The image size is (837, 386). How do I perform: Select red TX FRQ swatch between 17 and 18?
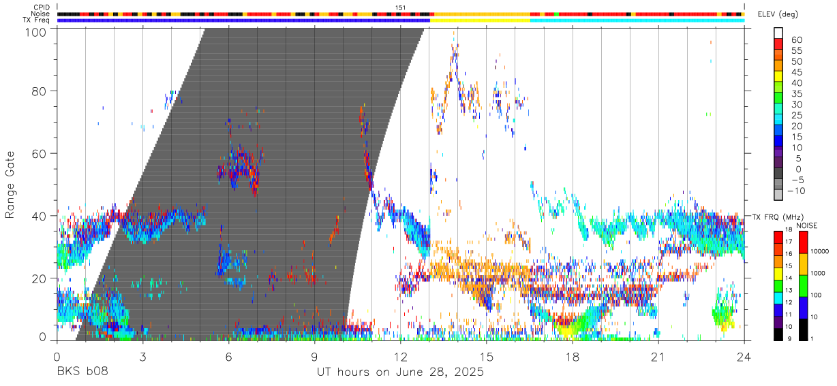click(778, 236)
